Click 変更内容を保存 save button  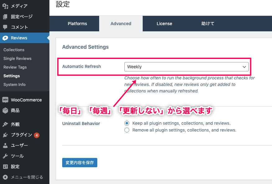coord(80,163)
